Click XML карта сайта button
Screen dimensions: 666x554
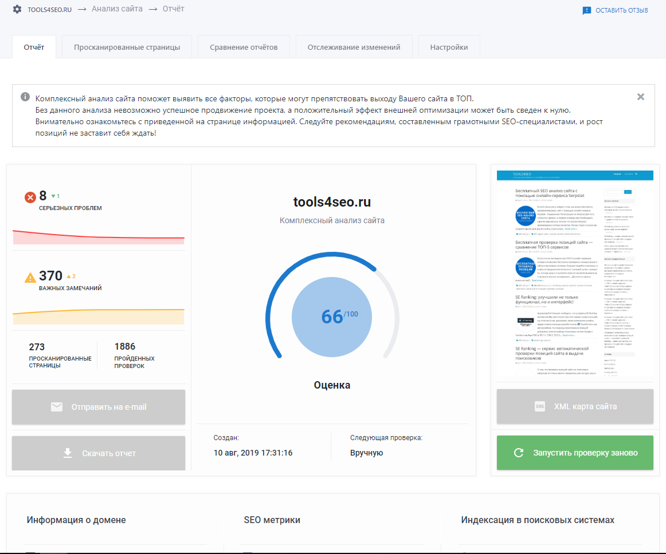tap(575, 406)
